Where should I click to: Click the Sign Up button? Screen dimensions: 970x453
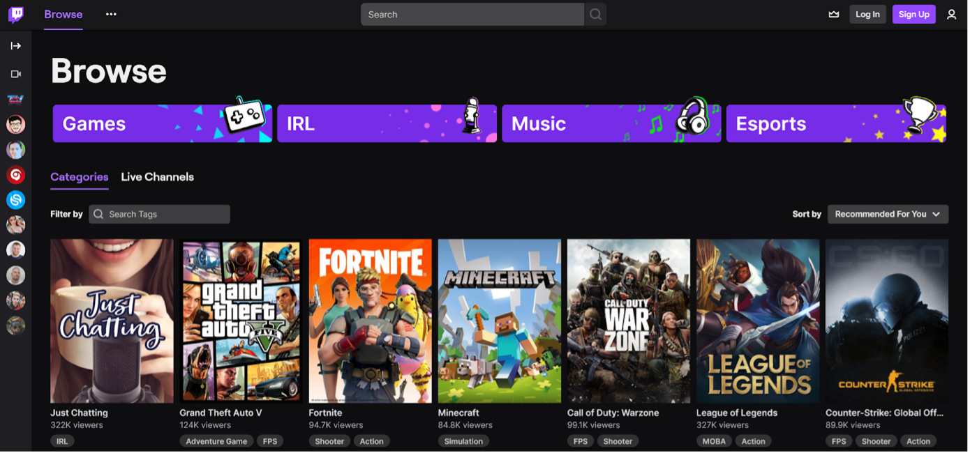tap(914, 15)
